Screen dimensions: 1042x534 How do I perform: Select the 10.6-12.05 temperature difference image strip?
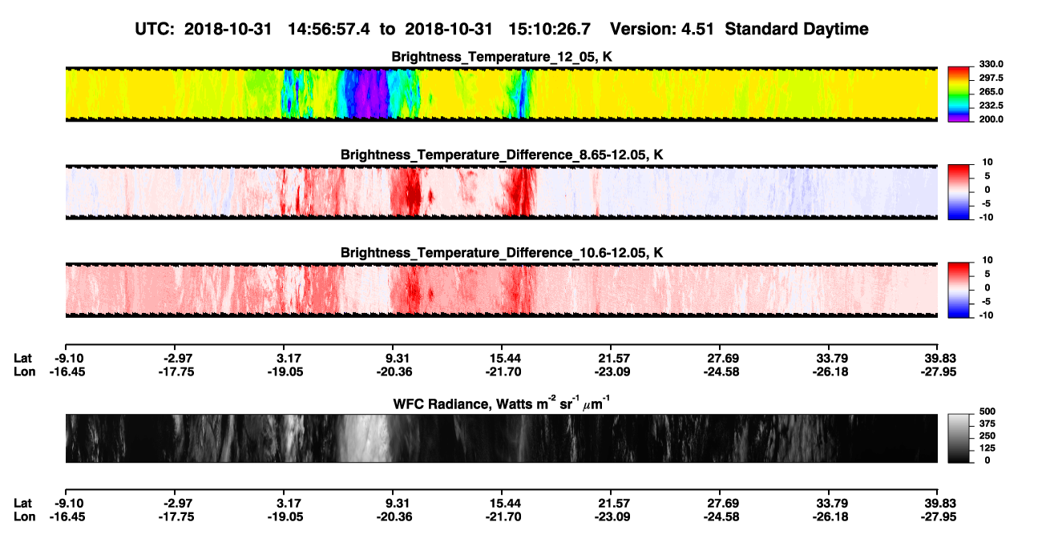tap(501, 291)
